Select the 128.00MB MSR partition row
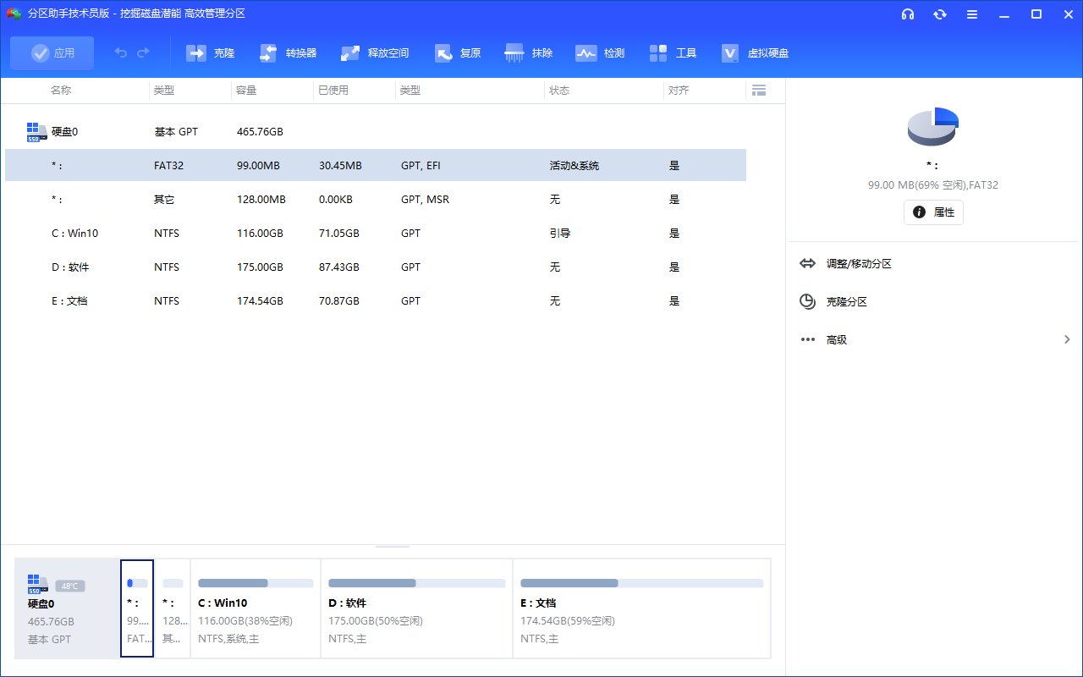The height and width of the screenshot is (677, 1083). point(376,200)
